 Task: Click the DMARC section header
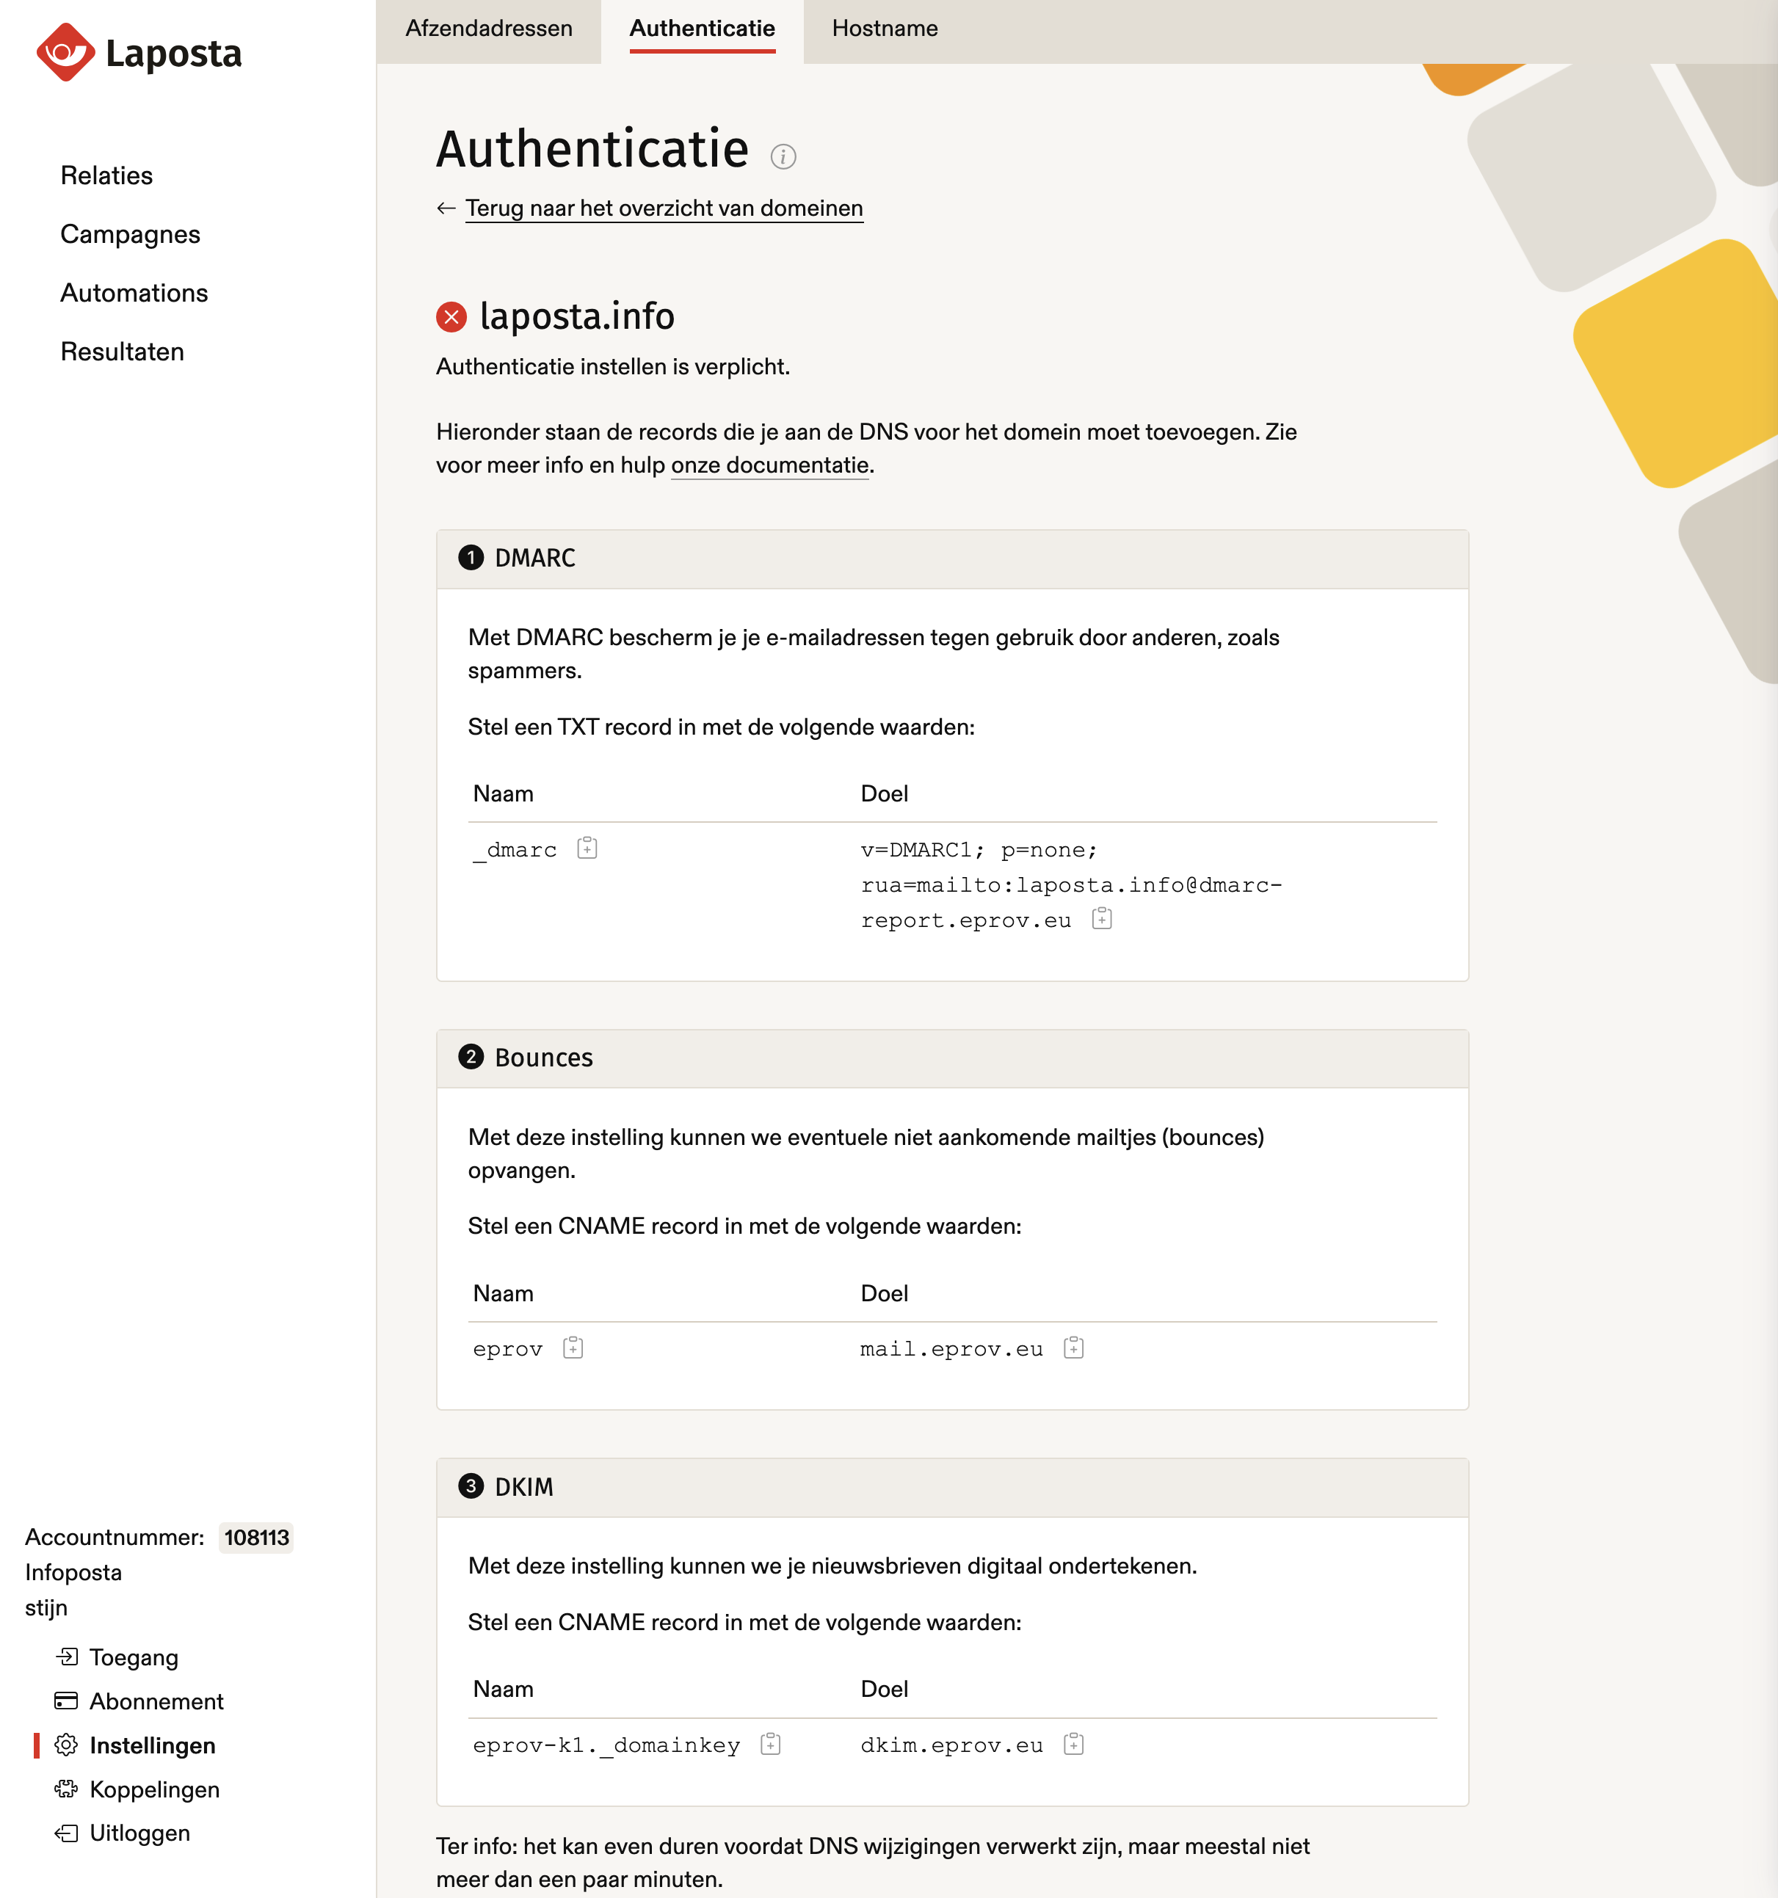952,559
